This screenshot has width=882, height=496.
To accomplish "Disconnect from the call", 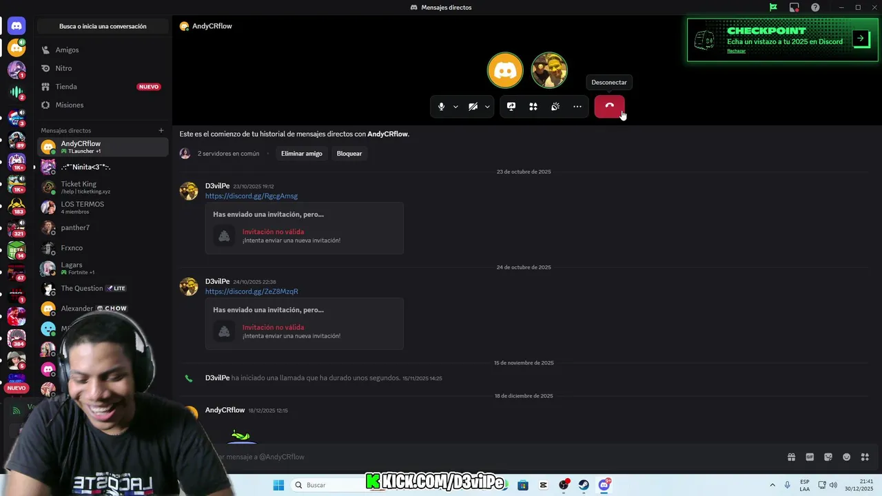I will point(609,106).
